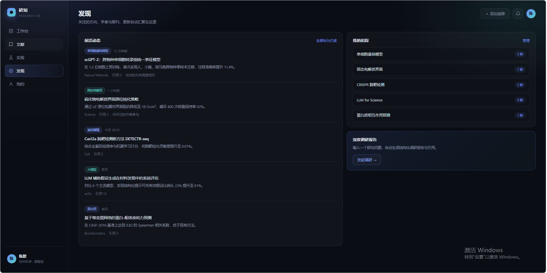This screenshot has height=273, width=547.
Task: Click the 单细胞基础模型 tag chip
Action: click(x=98, y=51)
